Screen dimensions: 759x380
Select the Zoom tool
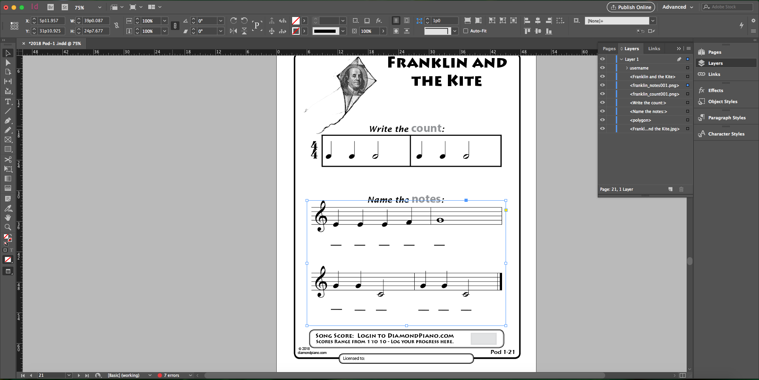click(x=8, y=227)
